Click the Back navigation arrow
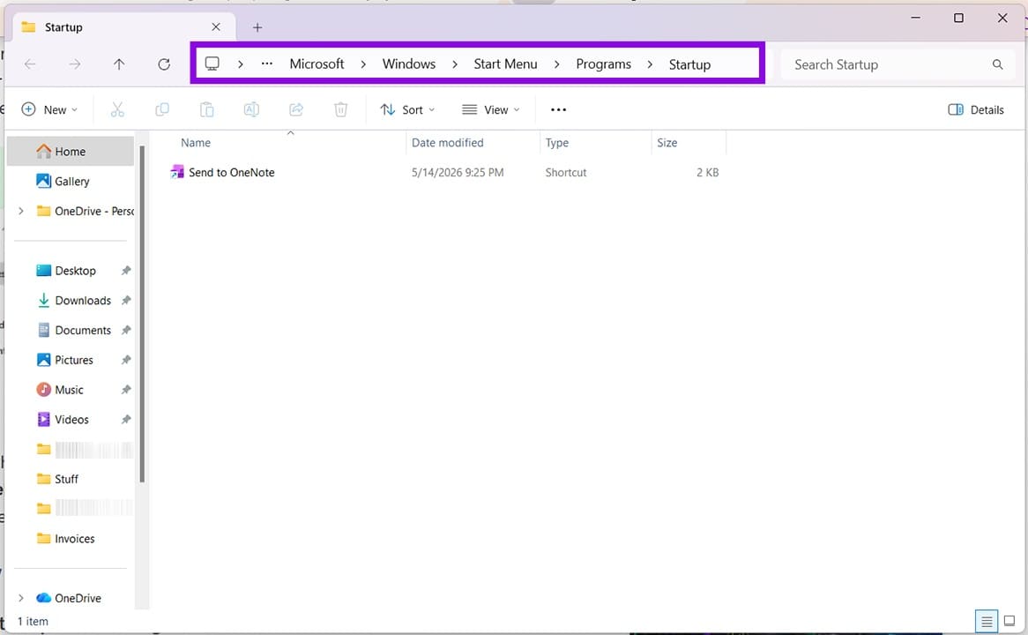This screenshot has height=635, width=1028. point(30,64)
